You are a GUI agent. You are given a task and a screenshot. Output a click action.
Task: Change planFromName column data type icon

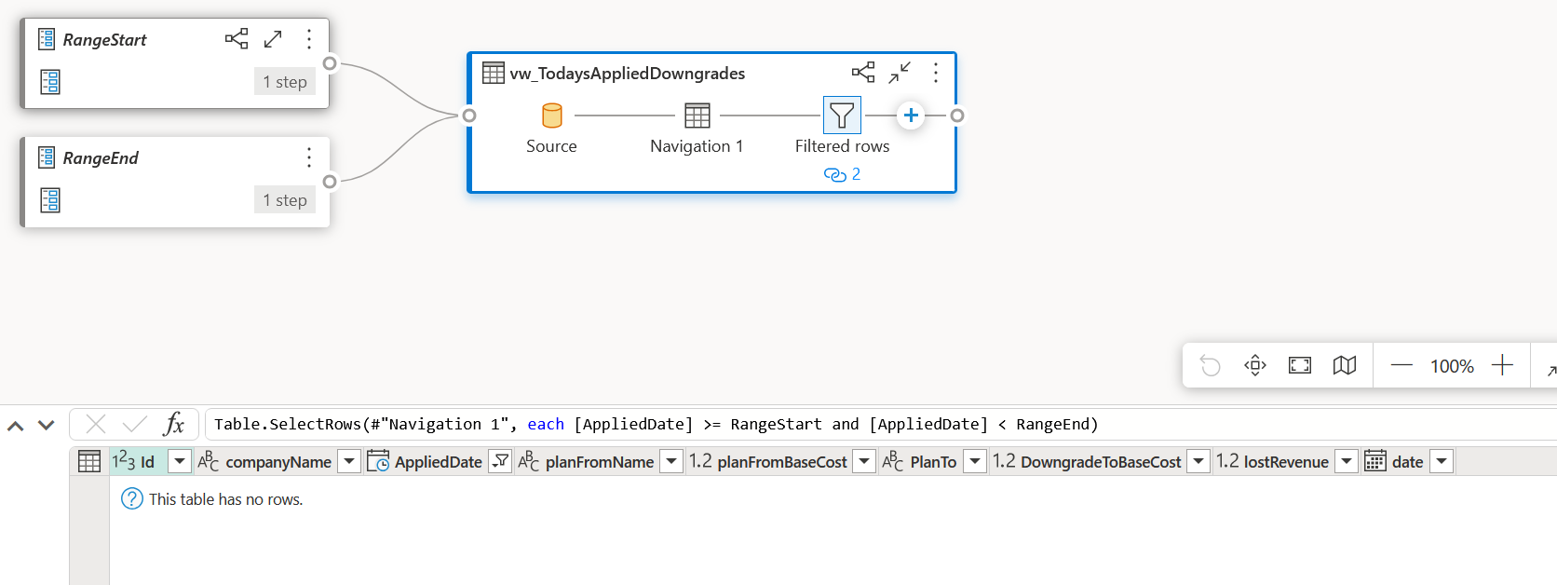pyautogui.click(x=528, y=461)
